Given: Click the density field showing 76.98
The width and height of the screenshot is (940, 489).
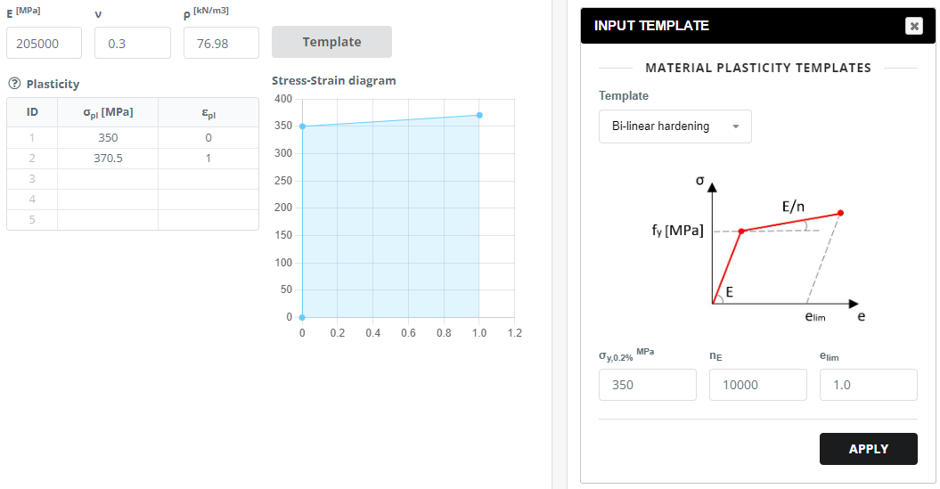Looking at the screenshot, I should [x=221, y=43].
